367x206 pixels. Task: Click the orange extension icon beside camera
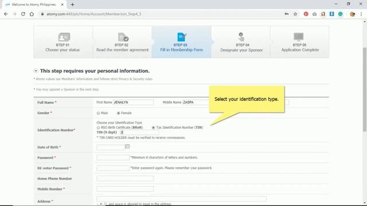click(x=323, y=14)
